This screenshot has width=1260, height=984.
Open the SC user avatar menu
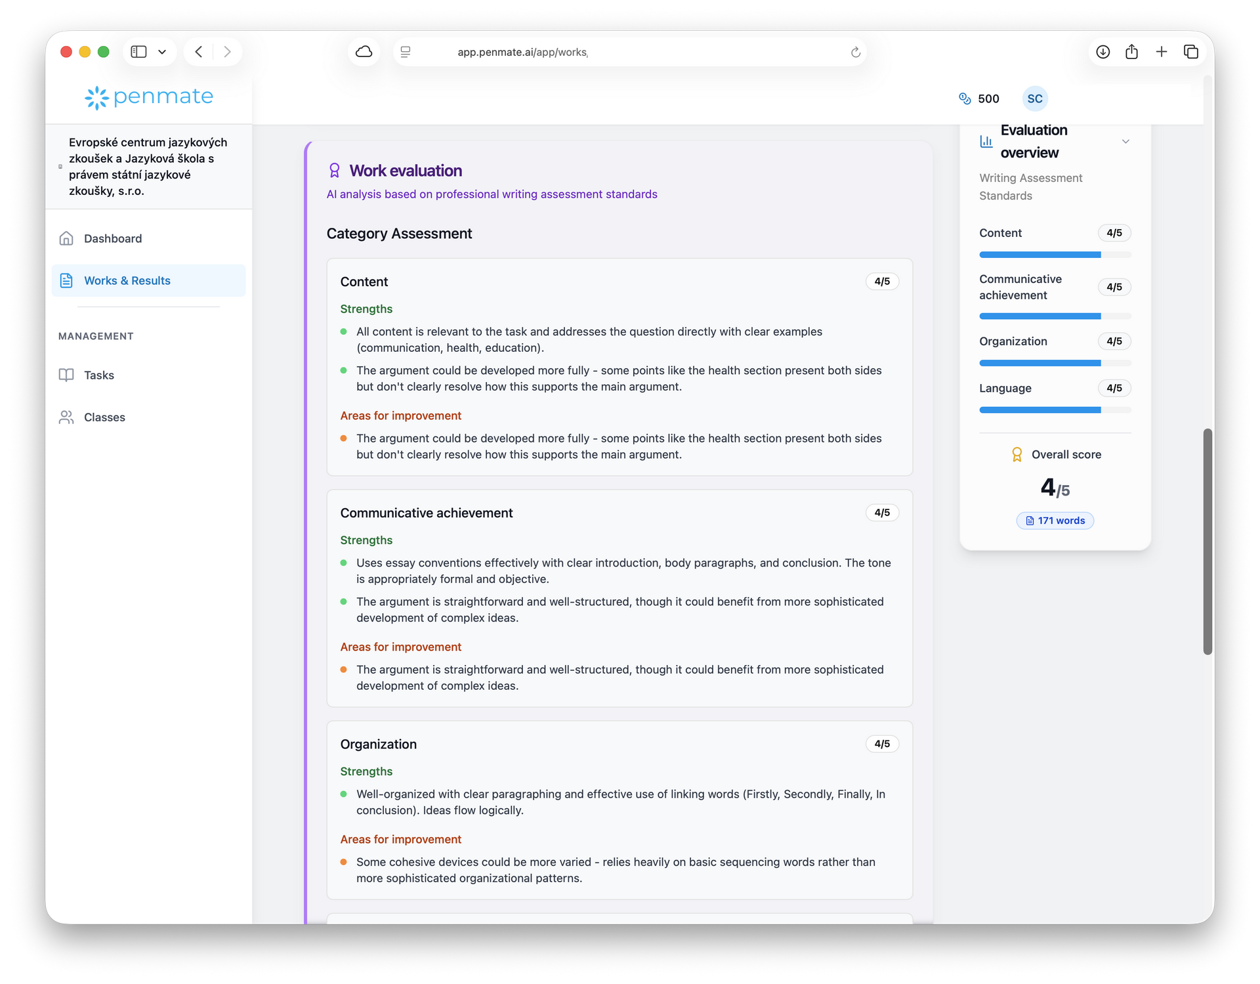pos(1034,98)
